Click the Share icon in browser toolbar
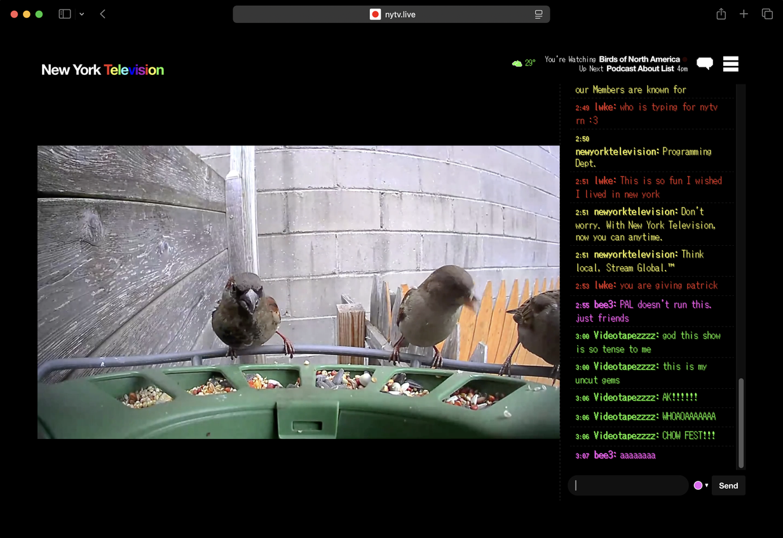The width and height of the screenshot is (783, 538). pos(721,13)
